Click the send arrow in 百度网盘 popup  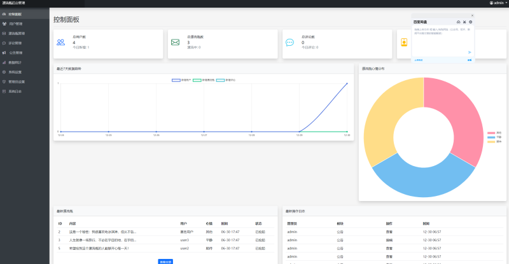470,53
